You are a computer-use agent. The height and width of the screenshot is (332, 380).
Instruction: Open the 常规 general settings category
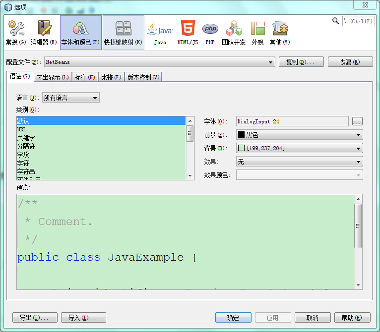pos(16,33)
